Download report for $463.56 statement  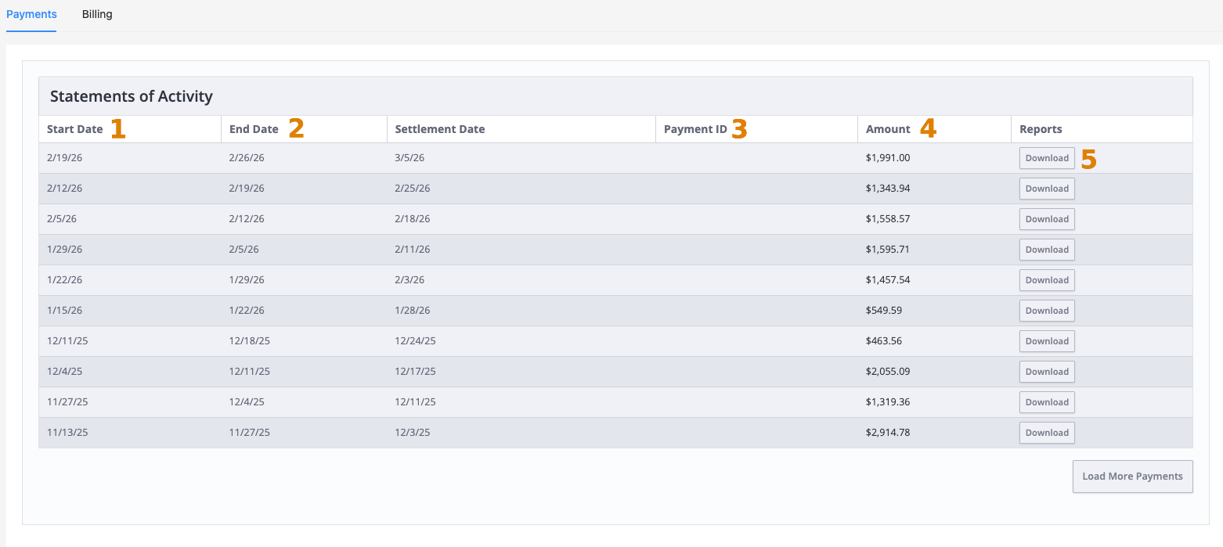1047,341
